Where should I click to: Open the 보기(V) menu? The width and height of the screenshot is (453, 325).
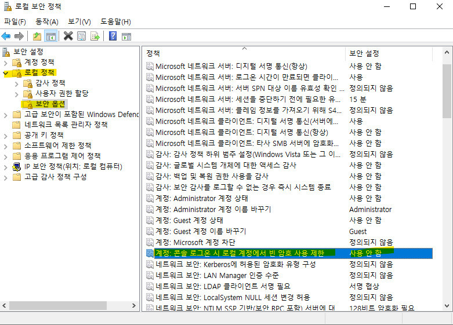click(79, 22)
